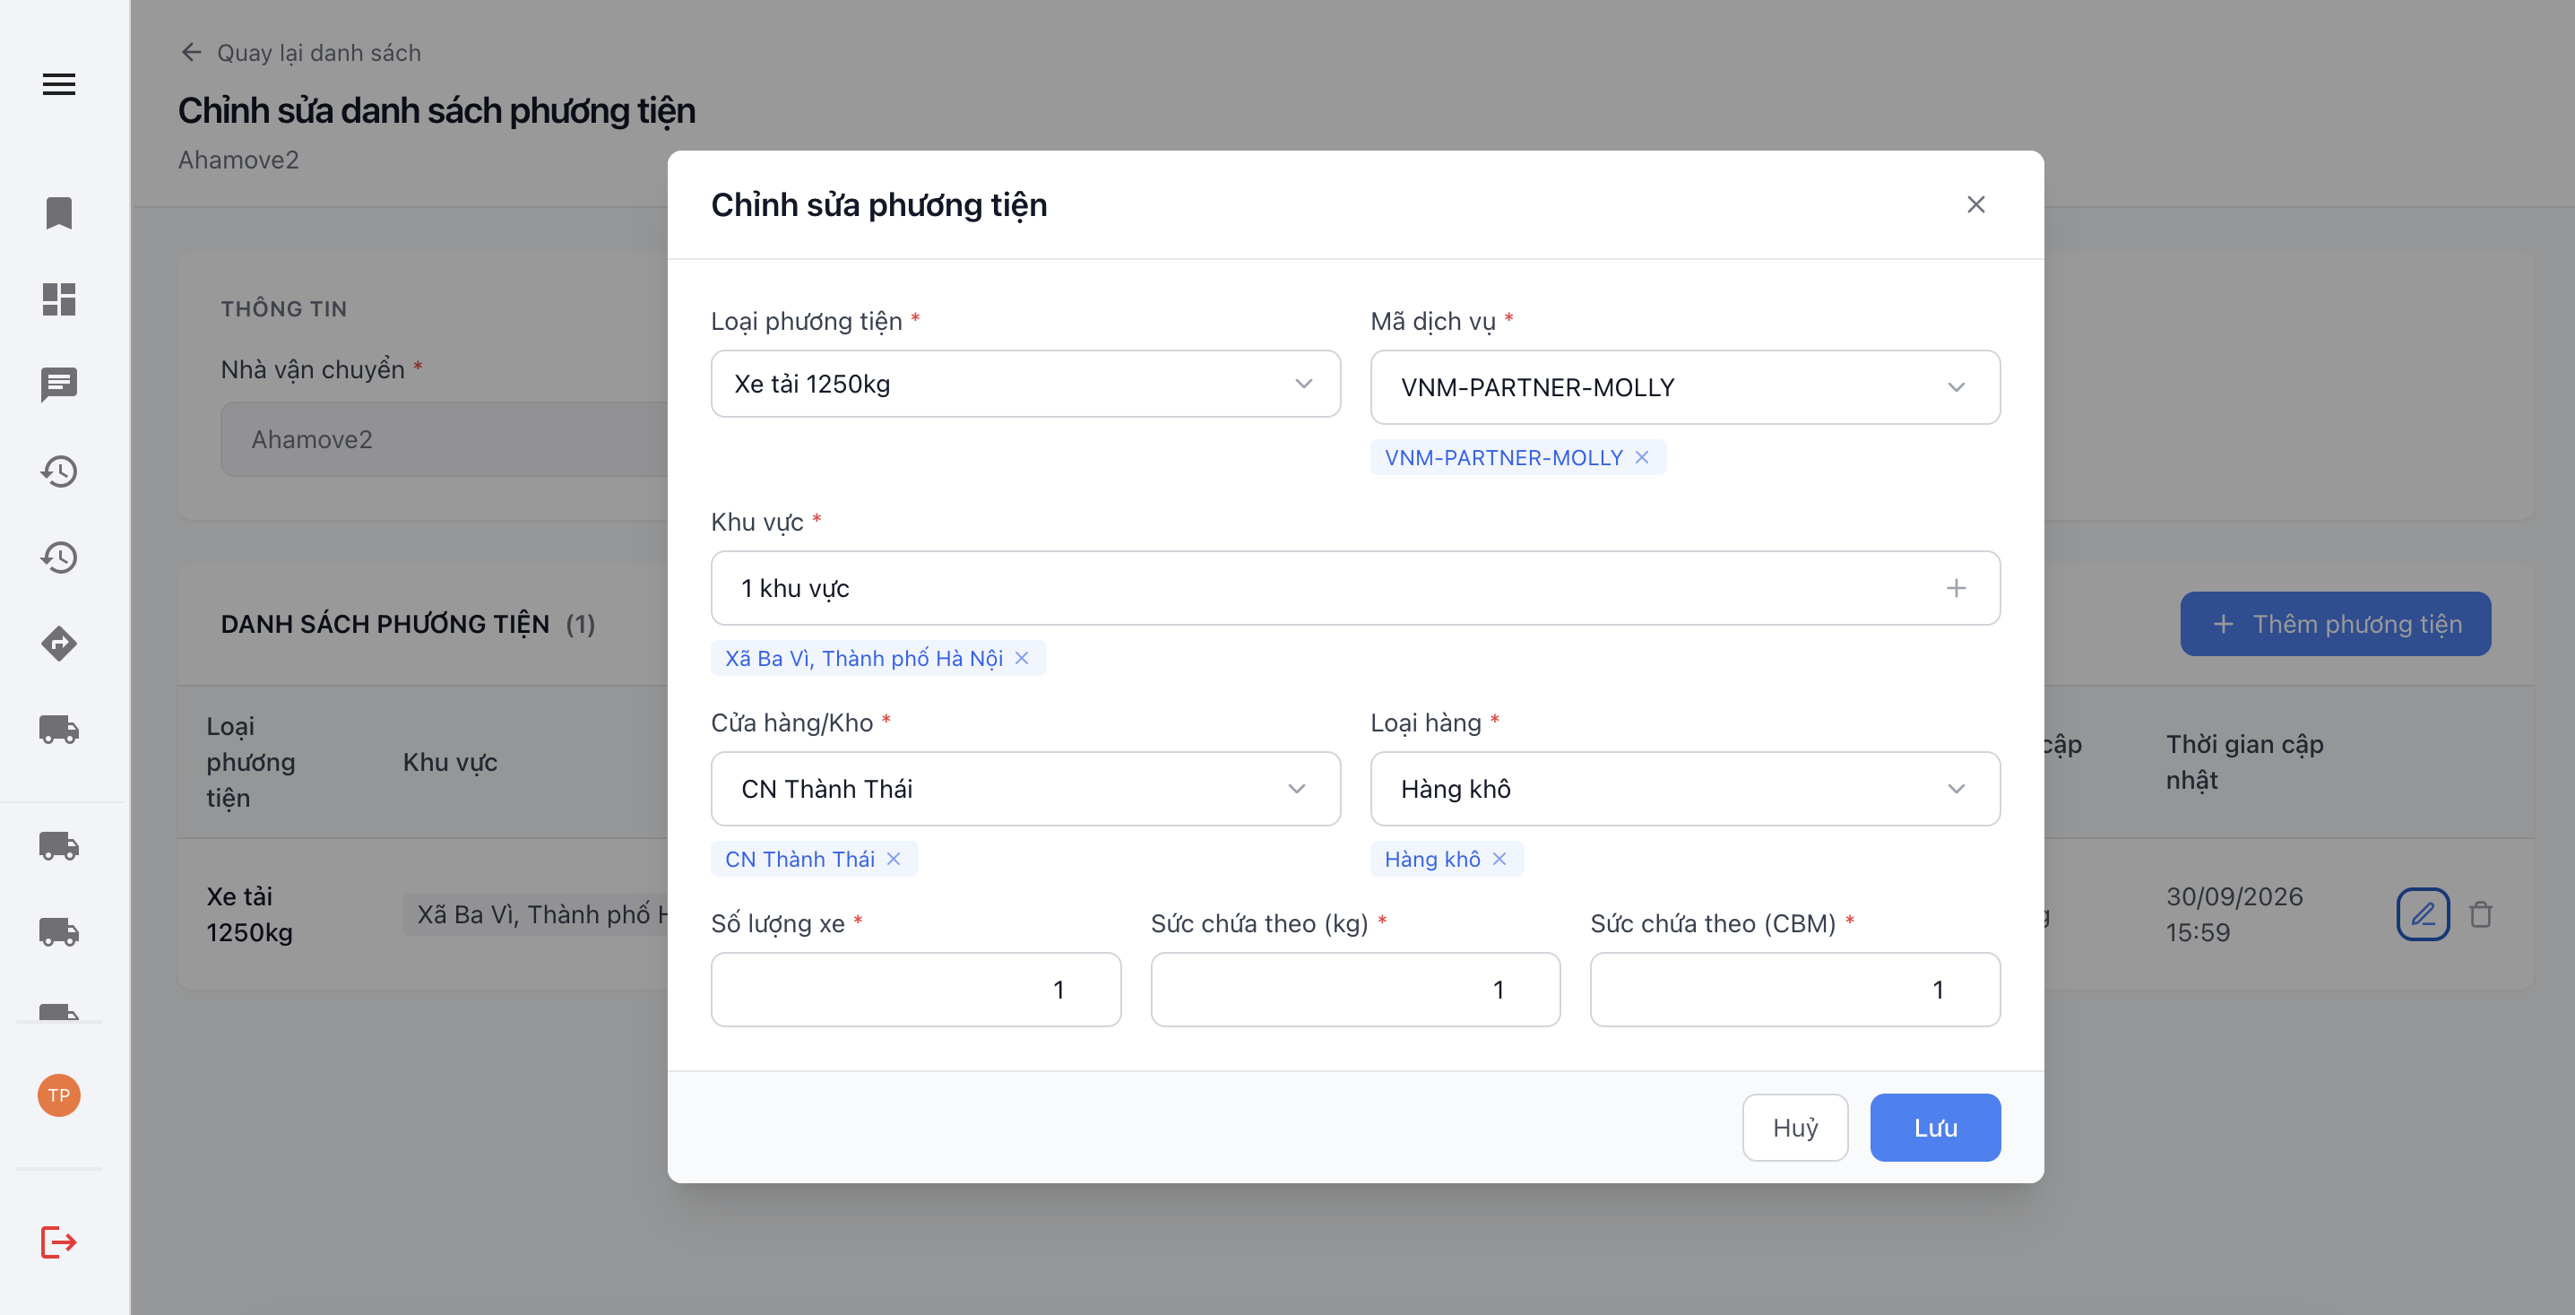Open the chat message icon in sidebar

[x=59, y=385]
